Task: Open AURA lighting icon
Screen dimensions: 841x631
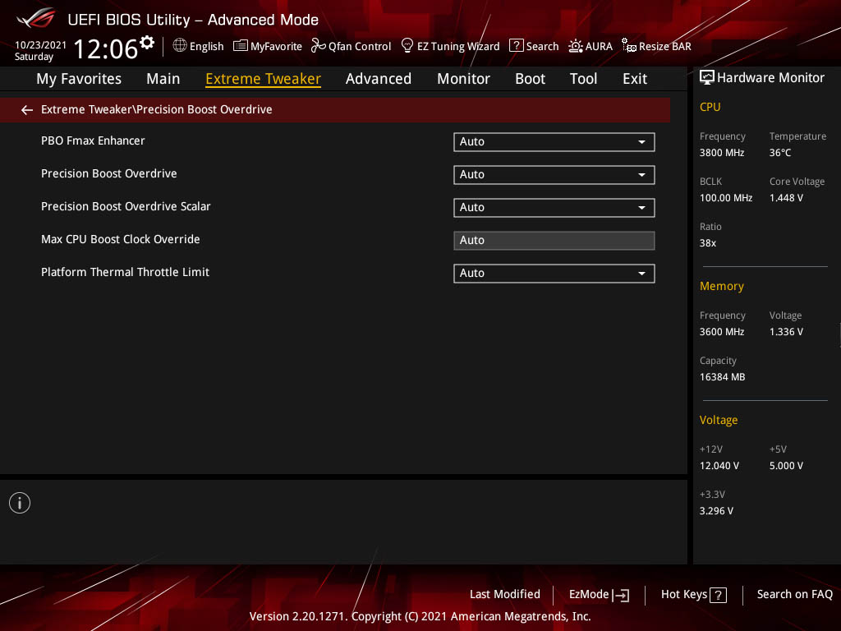Action: pos(576,46)
